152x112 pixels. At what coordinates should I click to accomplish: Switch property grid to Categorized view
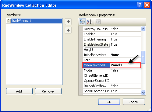click(x=82, y=22)
